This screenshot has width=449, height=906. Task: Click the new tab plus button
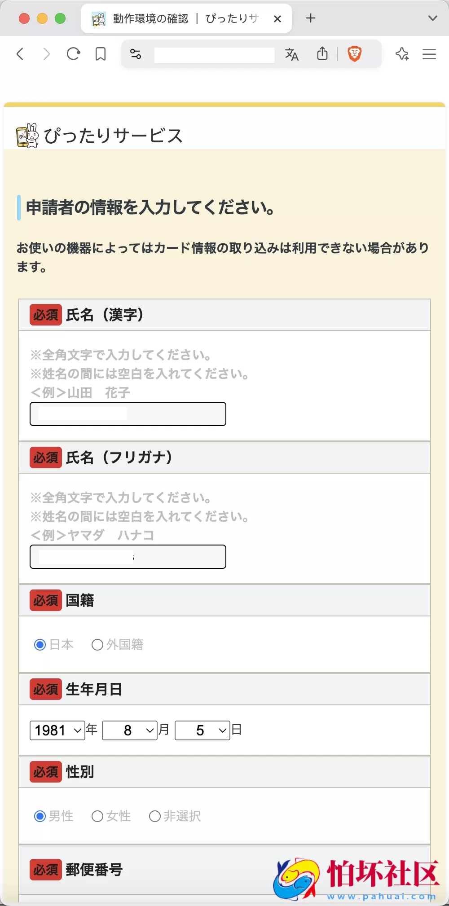pos(311,18)
